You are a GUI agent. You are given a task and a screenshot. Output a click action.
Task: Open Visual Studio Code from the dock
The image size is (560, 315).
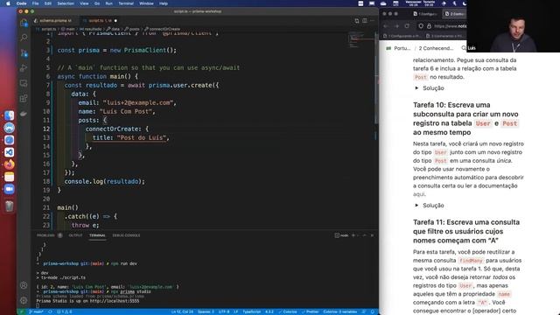pos(10,152)
